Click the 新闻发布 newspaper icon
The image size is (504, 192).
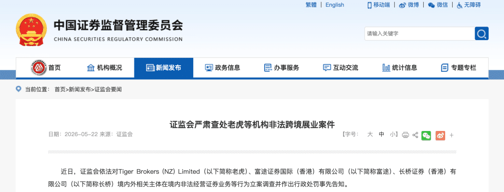pos(150,68)
